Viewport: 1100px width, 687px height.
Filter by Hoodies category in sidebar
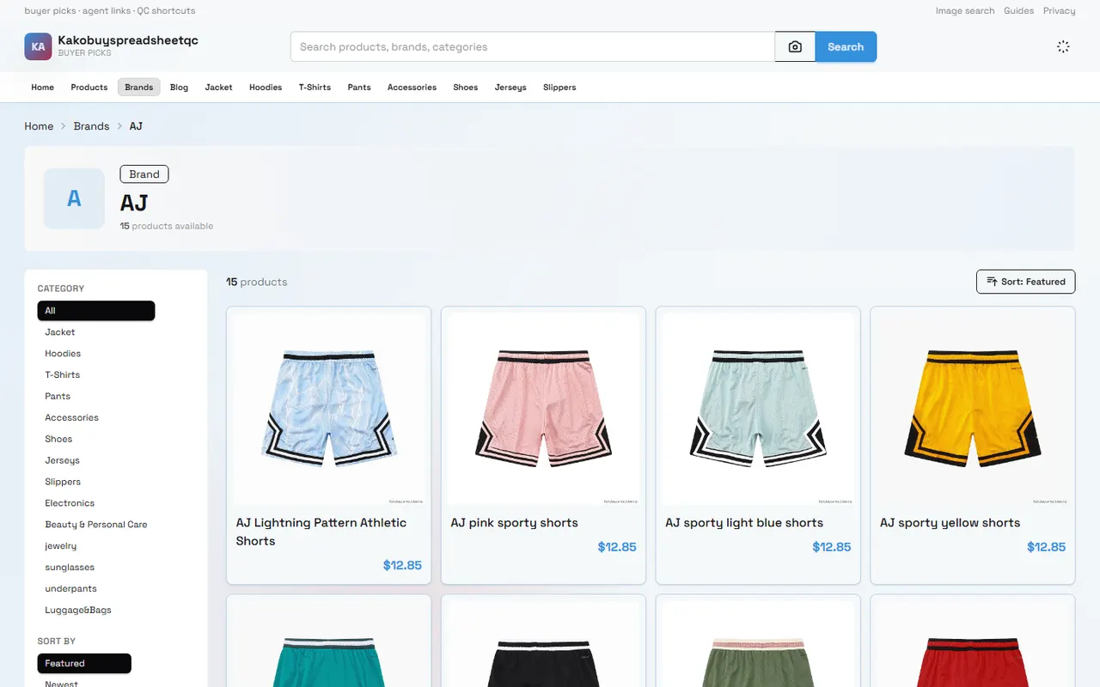point(63,354)
